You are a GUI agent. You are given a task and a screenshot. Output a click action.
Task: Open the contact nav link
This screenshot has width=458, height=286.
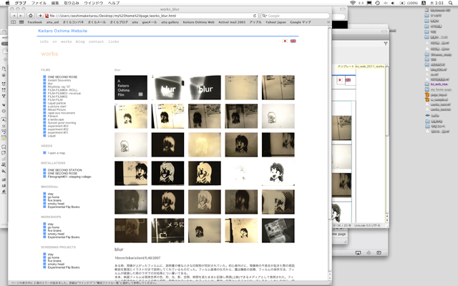click(96, 41)
